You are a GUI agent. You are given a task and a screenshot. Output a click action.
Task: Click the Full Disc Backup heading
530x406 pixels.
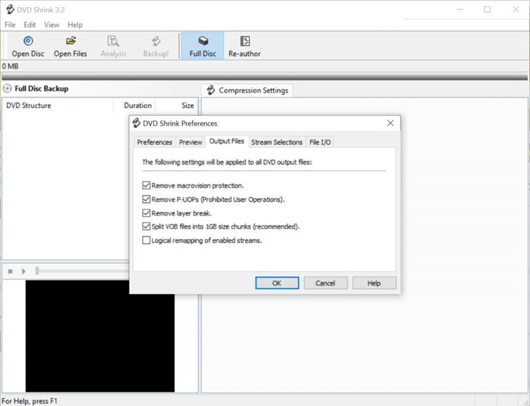click(42, 89)
